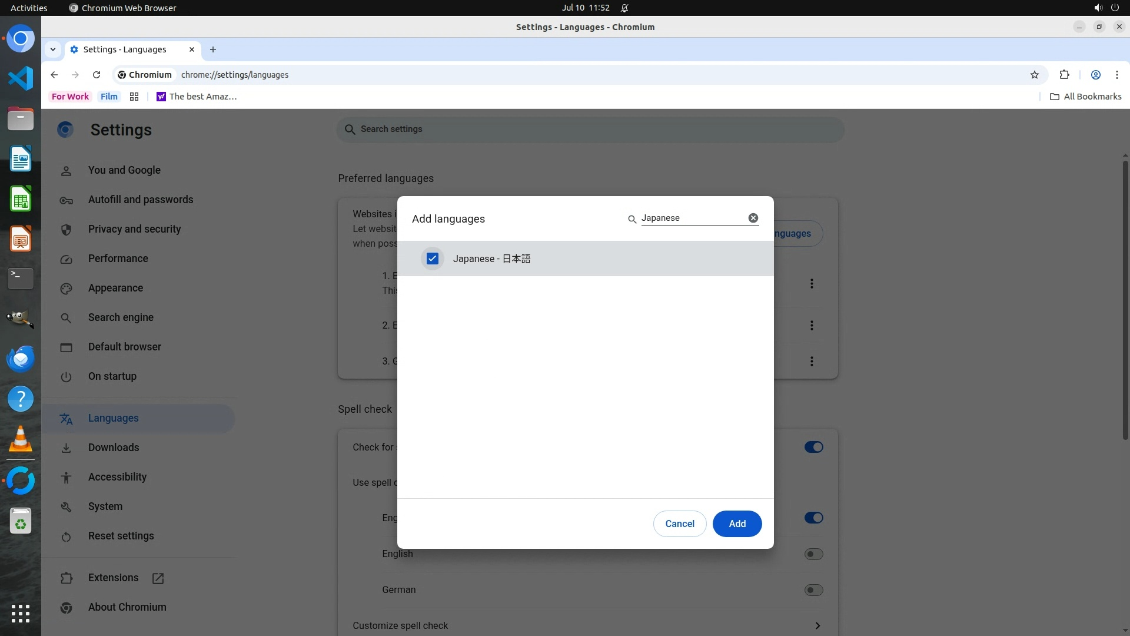This screenshot has height=636, width=1130.
Task: Open the Extensions puzzle icon
Action: [1064, 75]
